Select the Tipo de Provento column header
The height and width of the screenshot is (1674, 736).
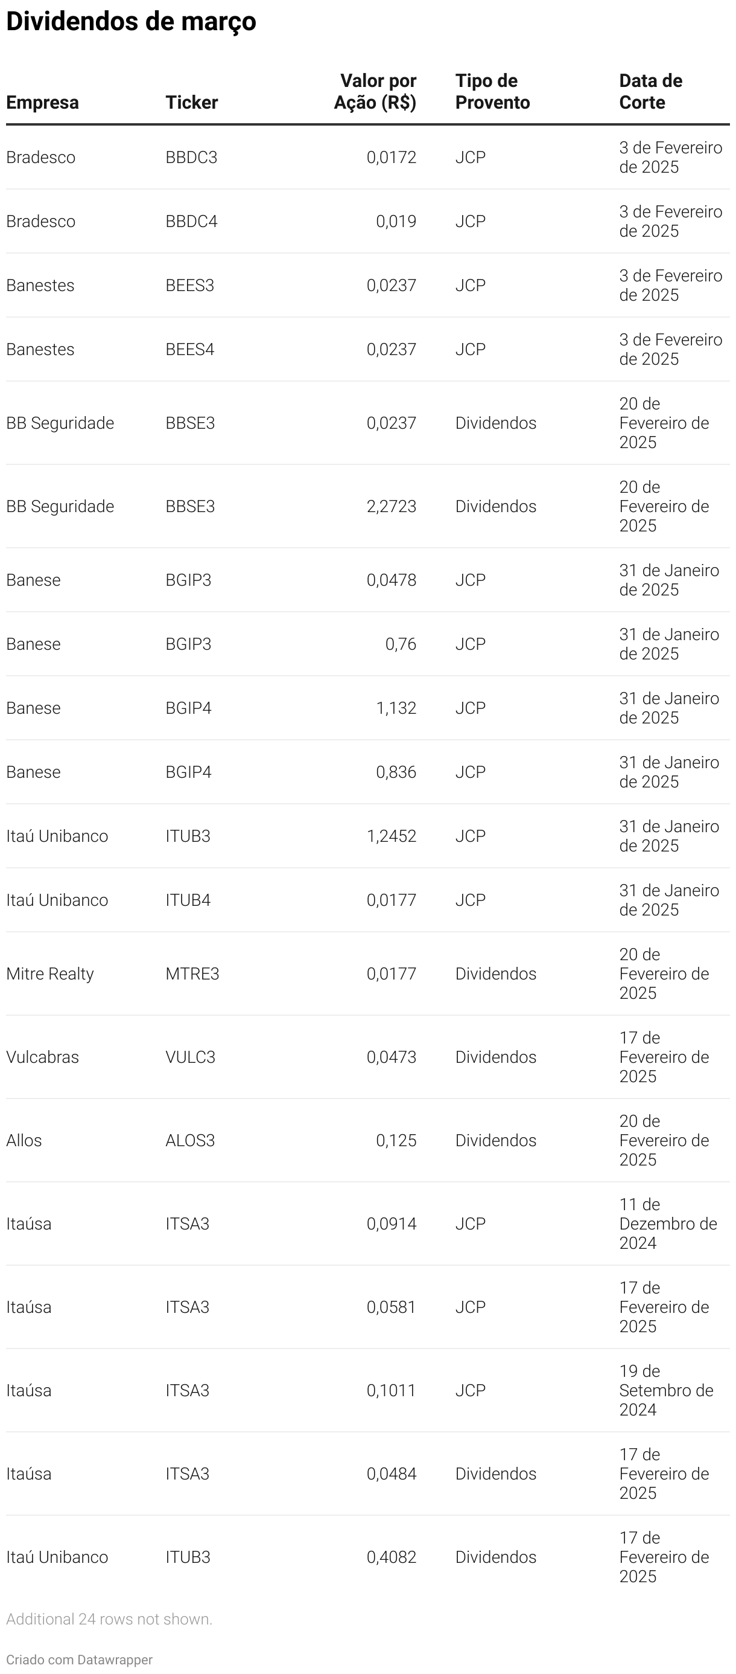click(x=492, y=92)
